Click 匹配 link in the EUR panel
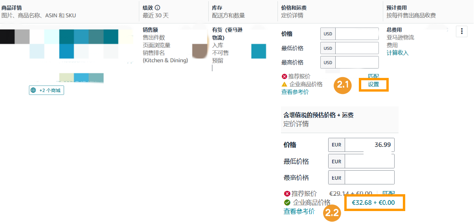 [388, 193]
